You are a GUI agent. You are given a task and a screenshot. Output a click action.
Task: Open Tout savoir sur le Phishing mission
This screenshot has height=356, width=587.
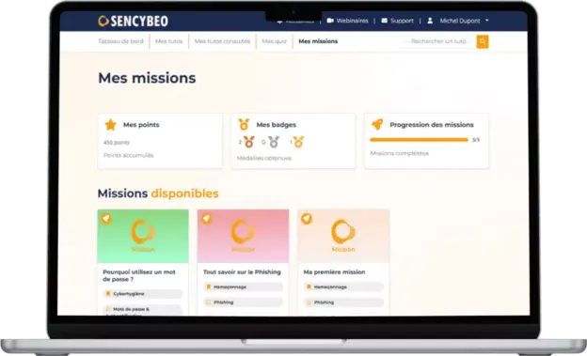(x=242, y=271)
